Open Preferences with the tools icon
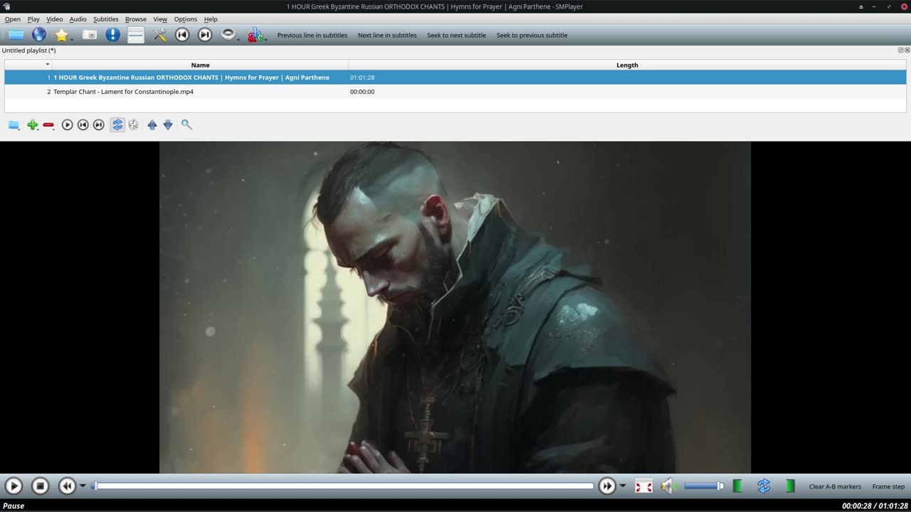 159,35
